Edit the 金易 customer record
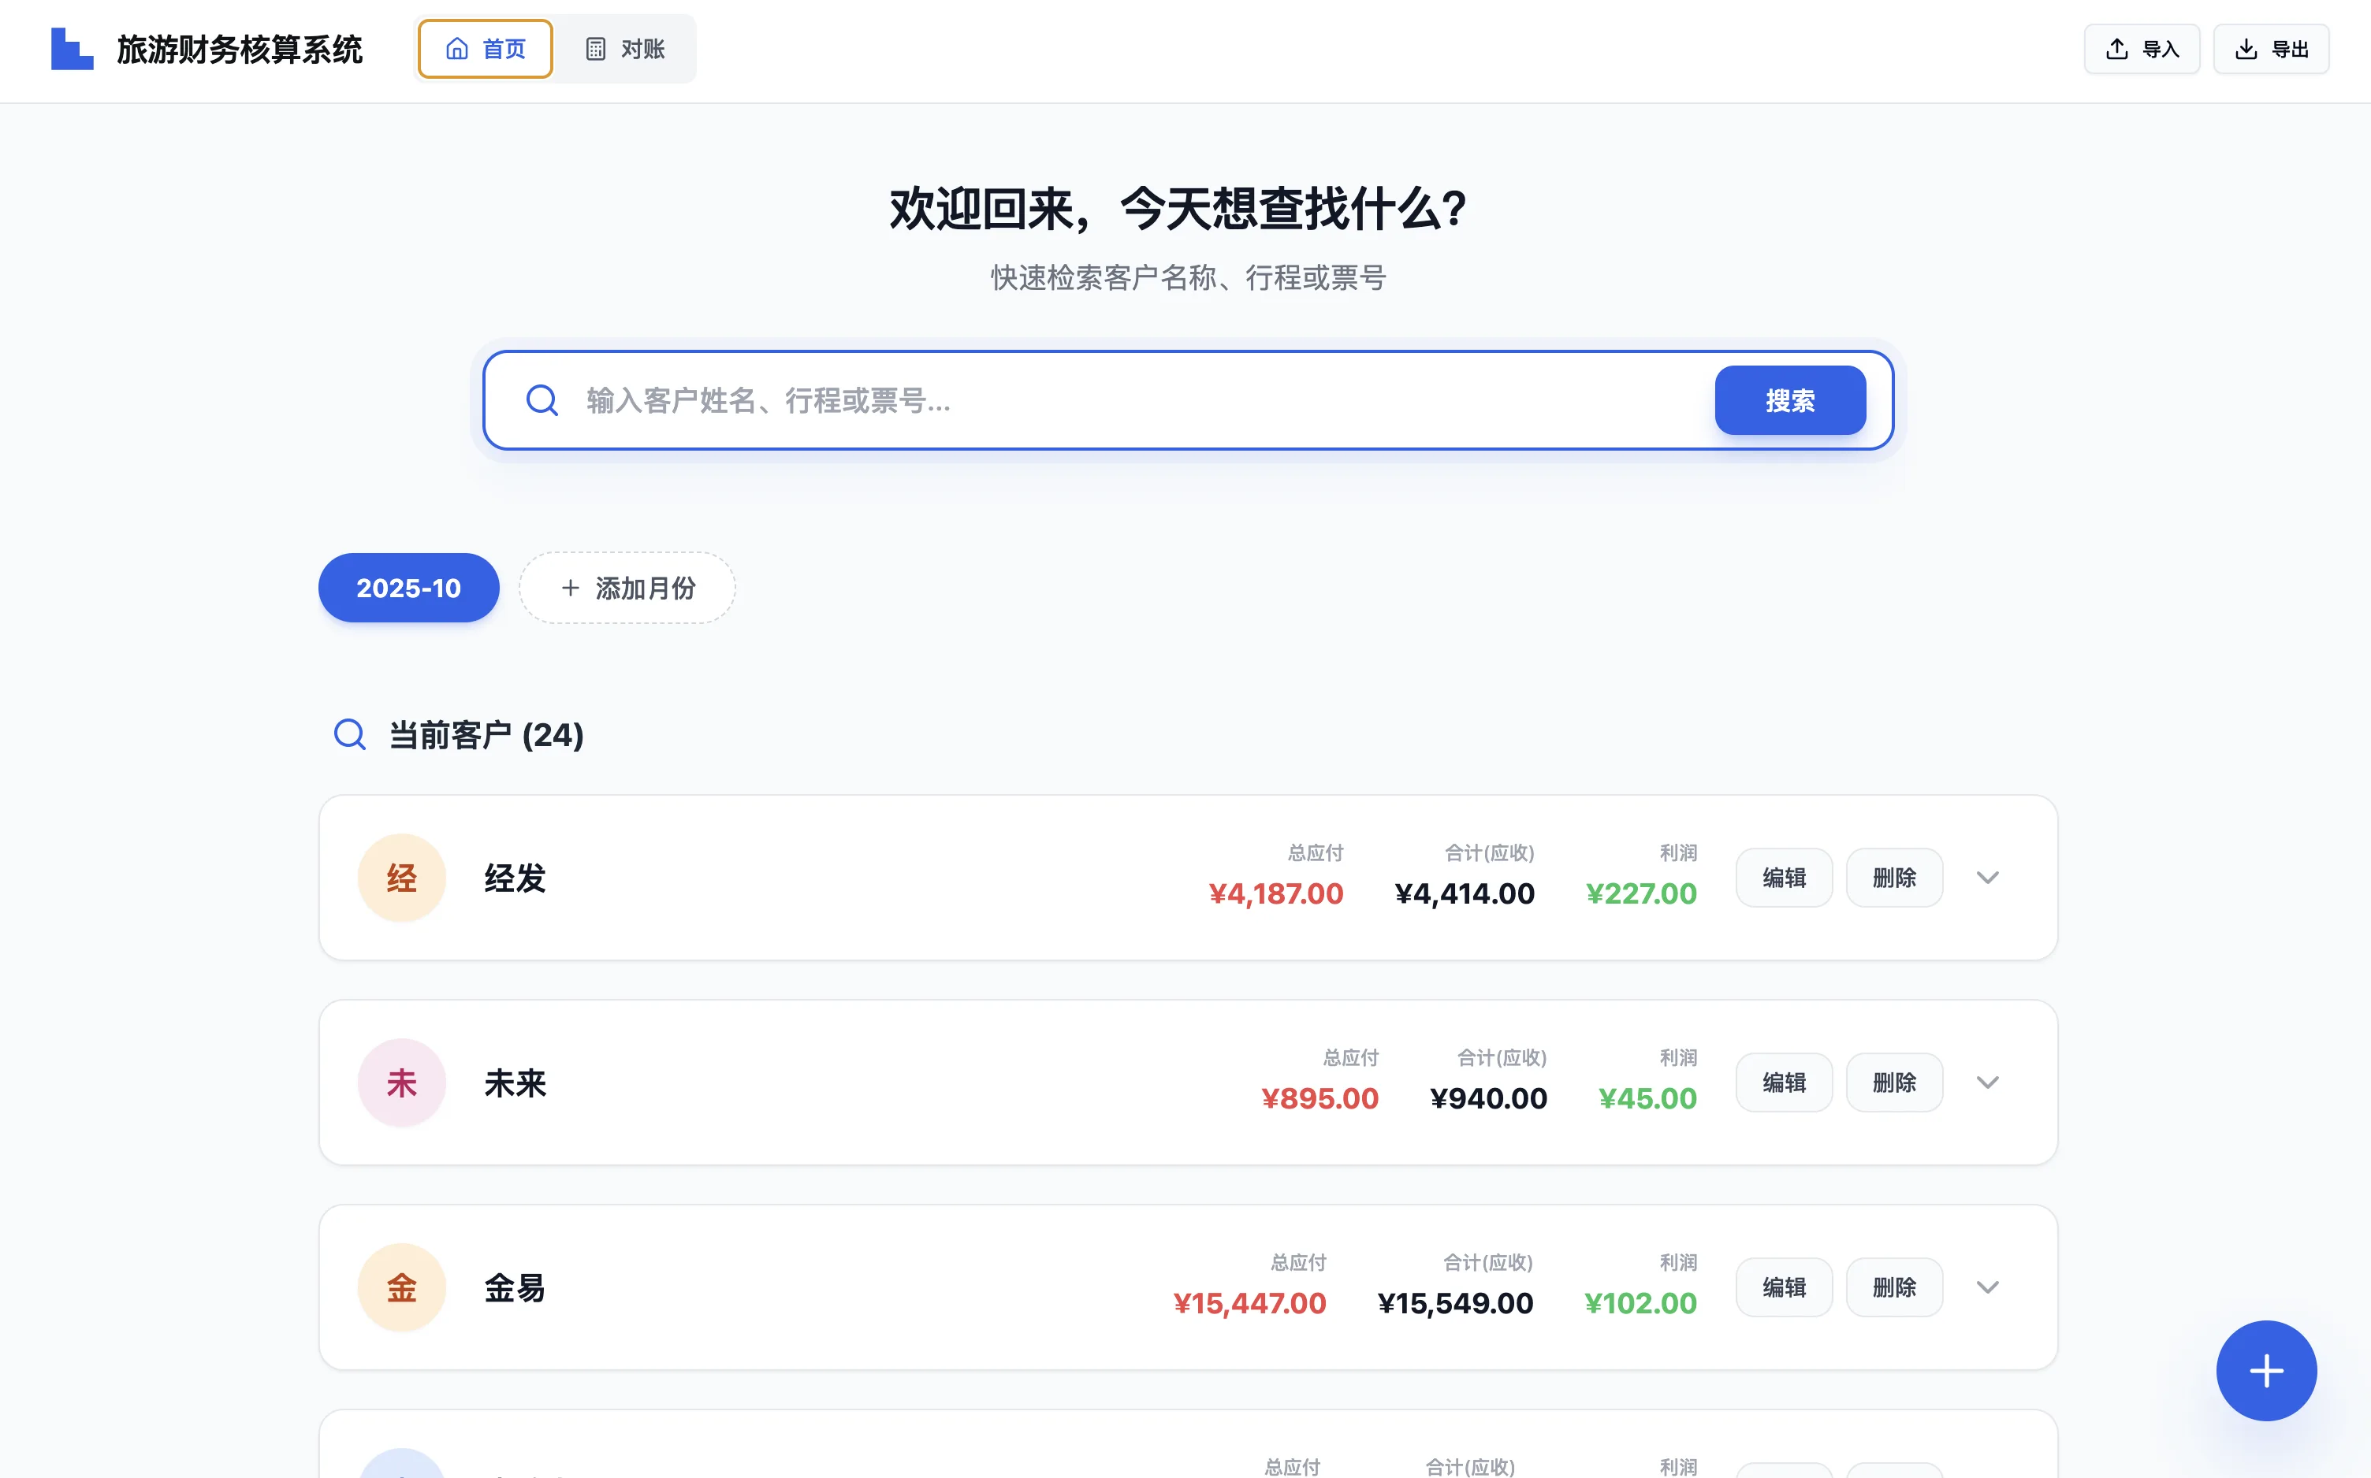This screenshot has height=1478, width=2371. [x=1785, y=1287]
